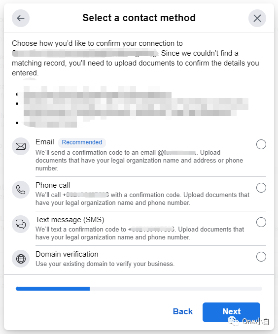Click the Domain verification globe icon

click(21, 259)
